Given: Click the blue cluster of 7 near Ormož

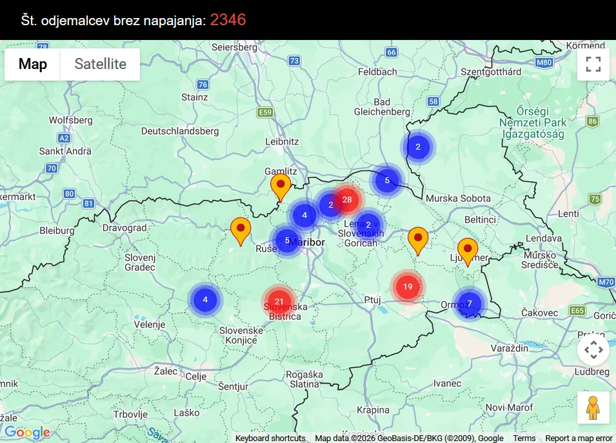Looking at the screenshot, I should pos(470,303).
